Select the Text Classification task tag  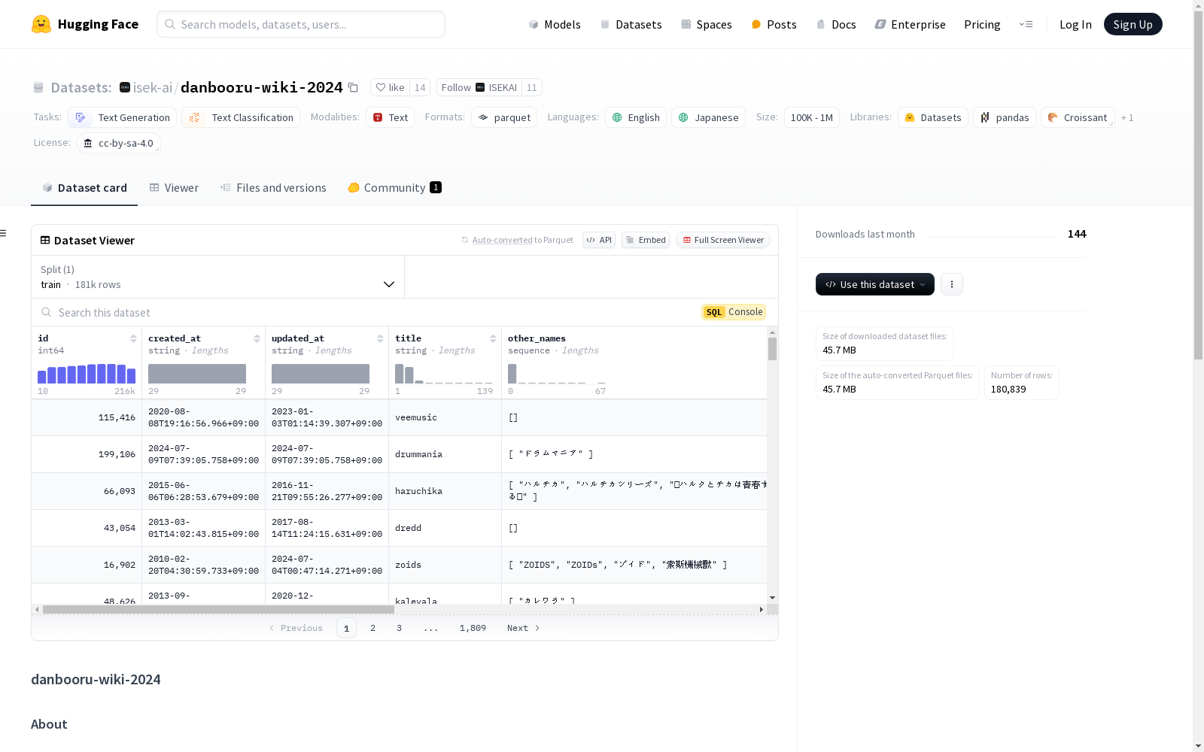pos(241,117)
